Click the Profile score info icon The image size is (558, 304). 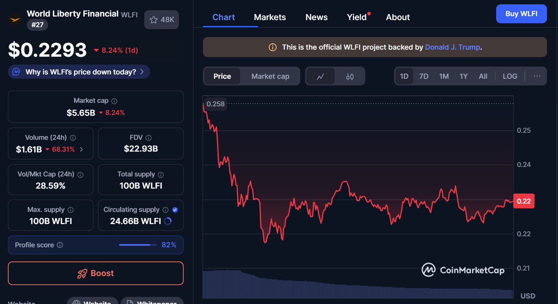pos(60,245)
